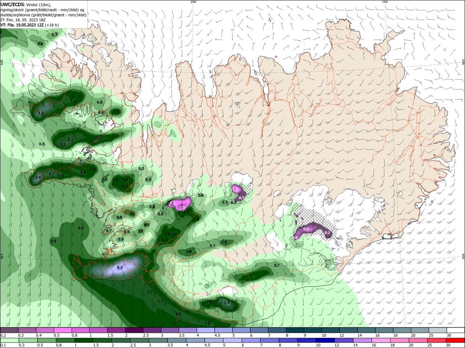Click the crimson 25–30 swatch in bottom legend row
Viewport: 465px width, 348px height.
pos(437,340)
